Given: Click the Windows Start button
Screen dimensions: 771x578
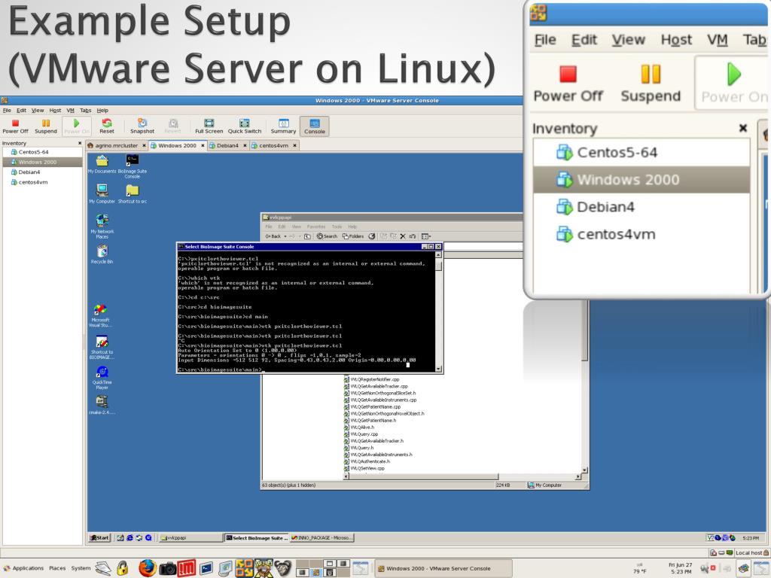Looking at the screenshot, I should [x=99, y=537].
